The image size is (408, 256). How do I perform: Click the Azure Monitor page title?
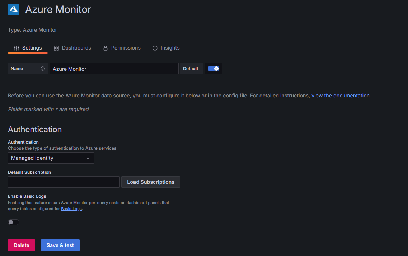58,9
